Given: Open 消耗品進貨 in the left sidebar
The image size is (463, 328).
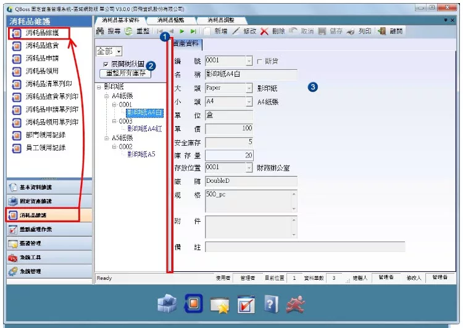Looking at the screenshot, I should 46,45.
